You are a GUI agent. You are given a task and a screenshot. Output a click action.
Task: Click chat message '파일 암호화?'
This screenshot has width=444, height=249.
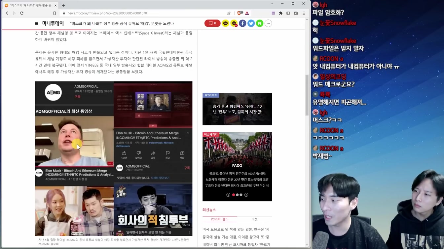pyautogui.click(x=328, y=13)
